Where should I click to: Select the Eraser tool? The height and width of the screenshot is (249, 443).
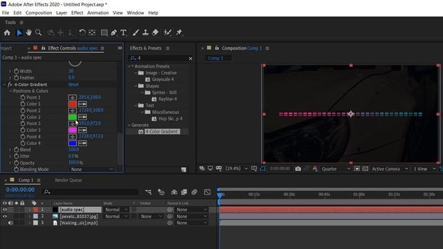pos(155,33)
